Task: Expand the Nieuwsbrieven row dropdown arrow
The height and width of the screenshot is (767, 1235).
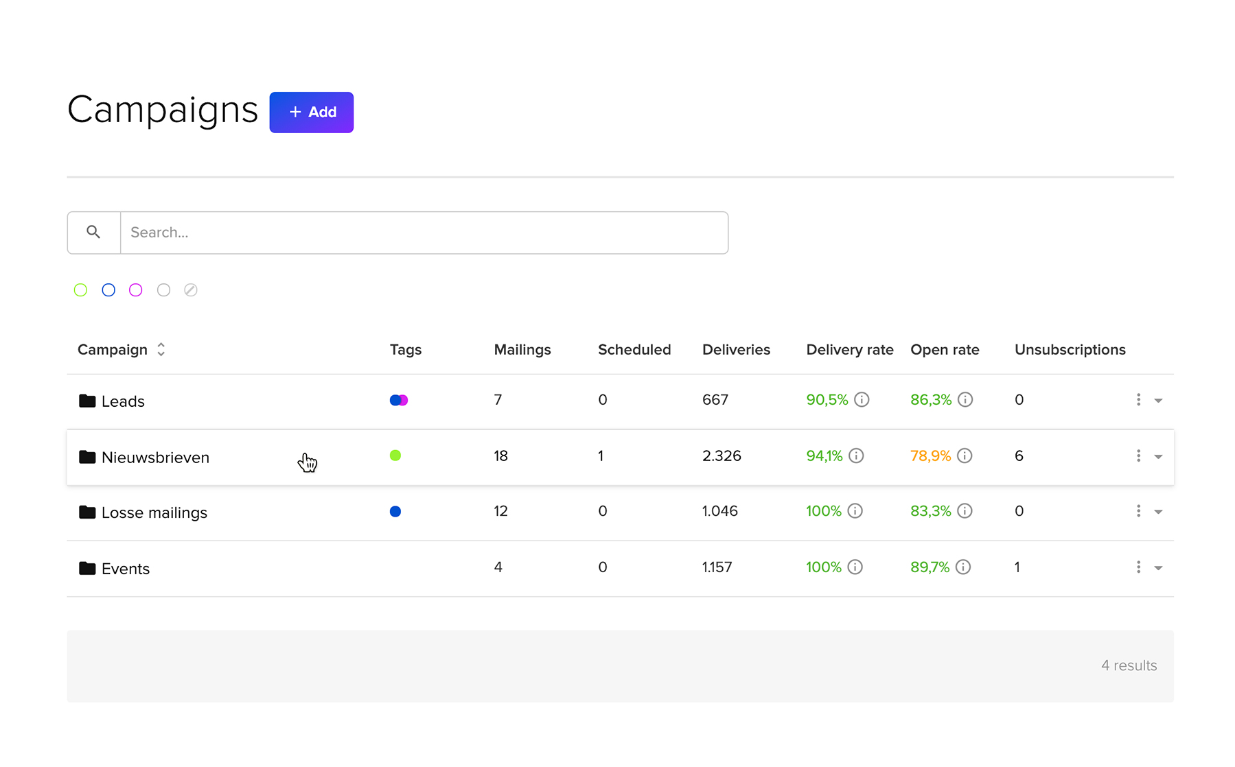Action: coord(1158,457)
